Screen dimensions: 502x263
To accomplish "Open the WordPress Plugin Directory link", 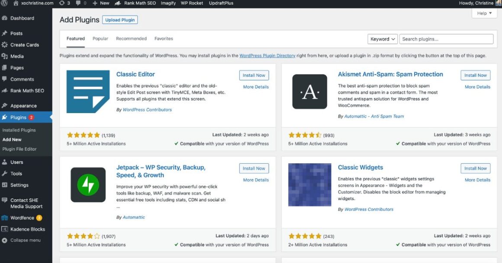I will click(x=267, y=56).
